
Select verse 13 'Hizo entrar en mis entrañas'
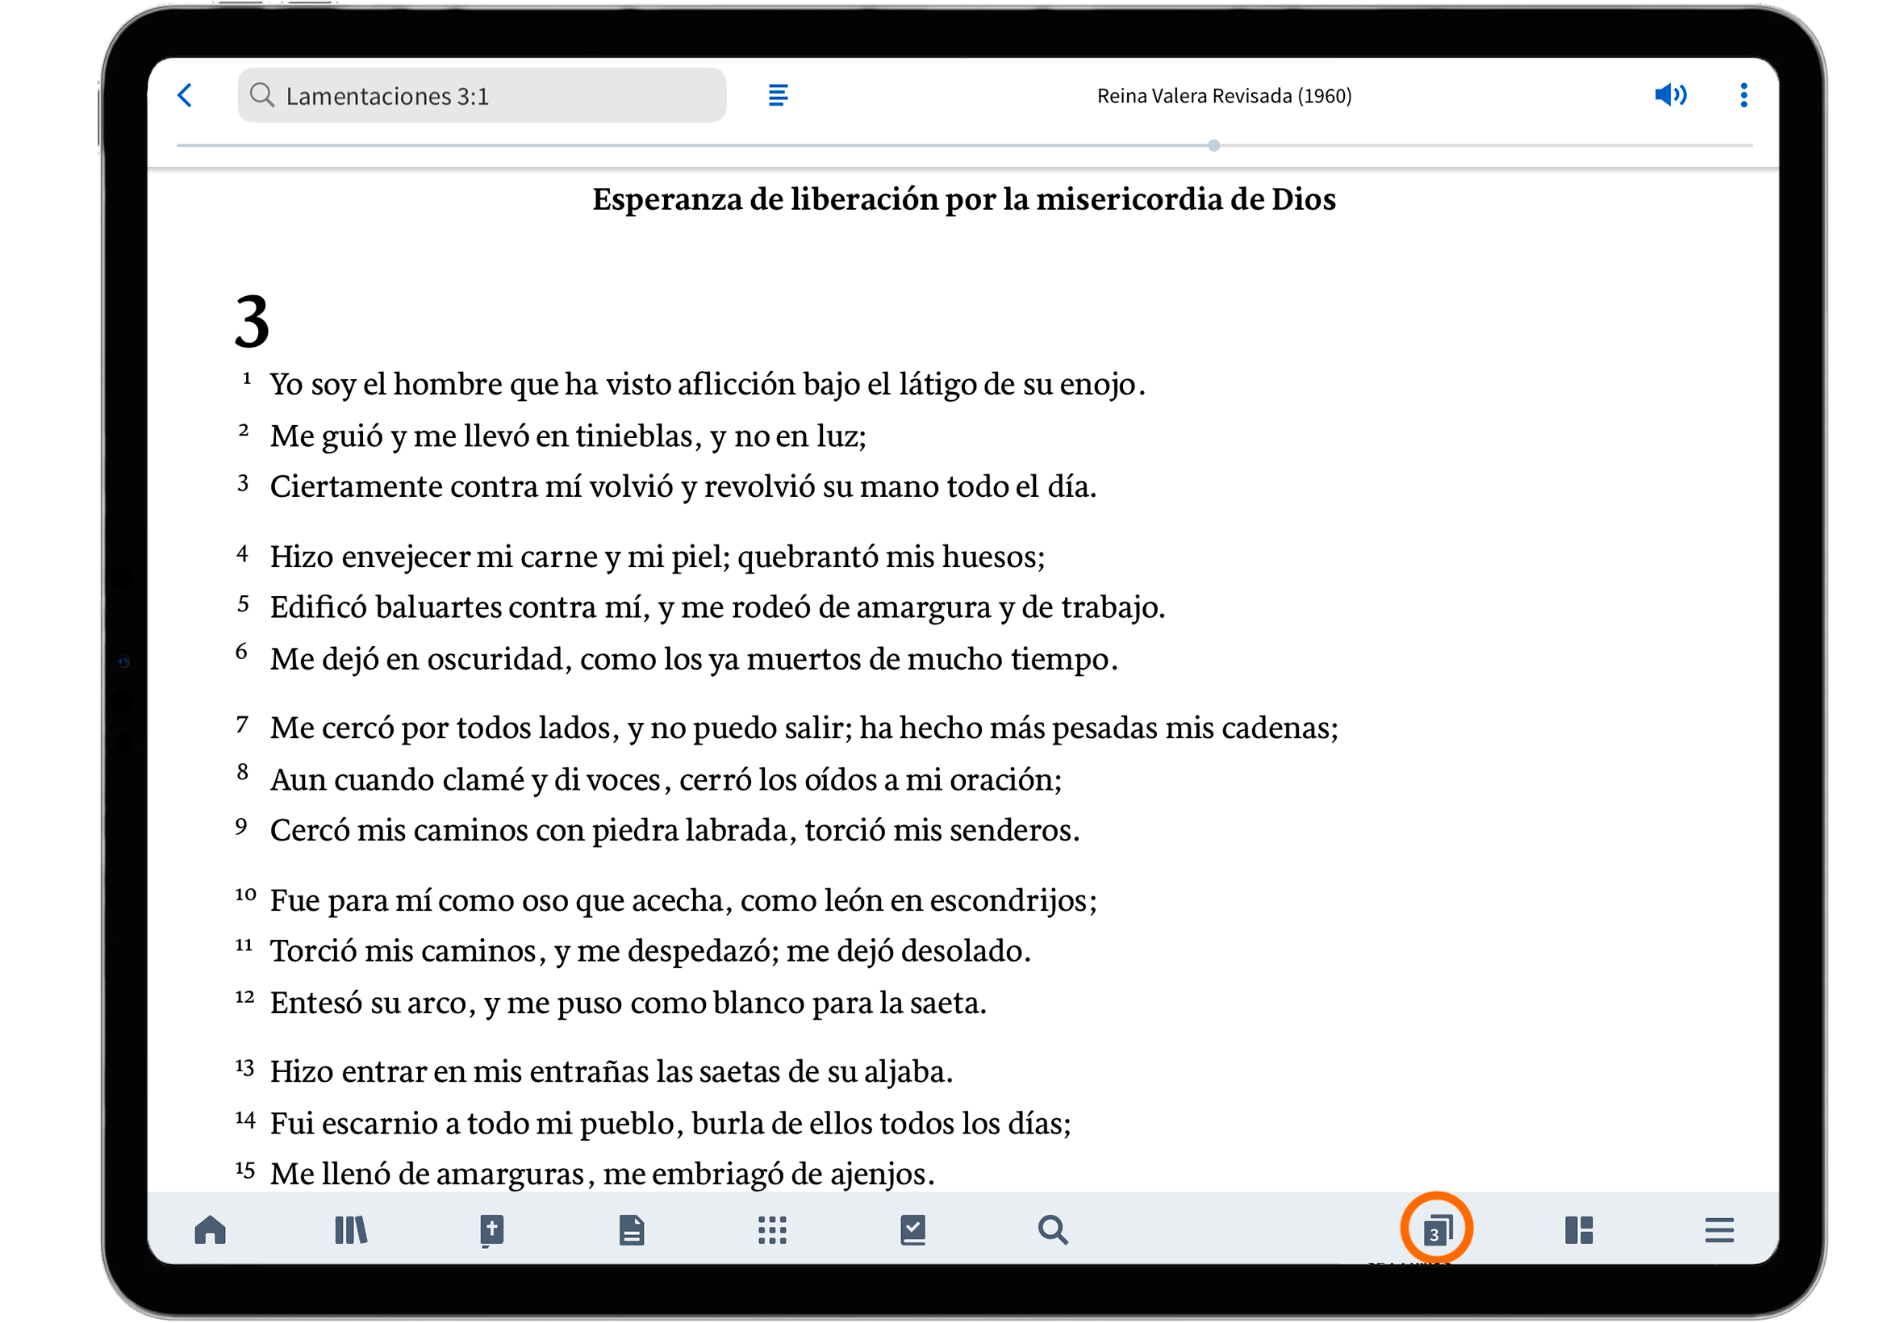[611, 1072]
